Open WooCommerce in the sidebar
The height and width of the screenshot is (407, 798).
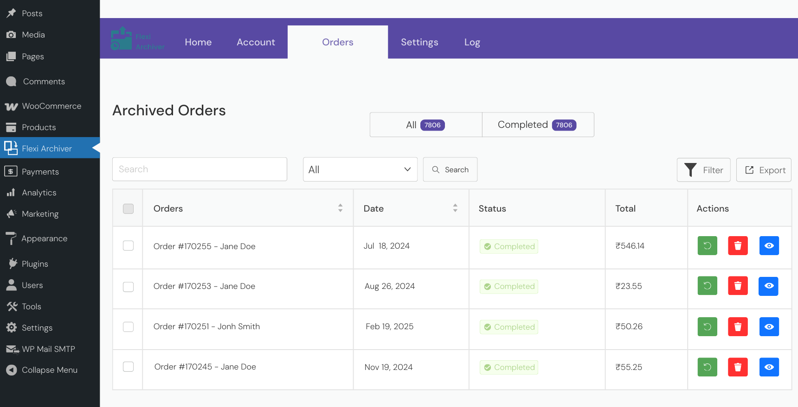click(x=51, y=106)
